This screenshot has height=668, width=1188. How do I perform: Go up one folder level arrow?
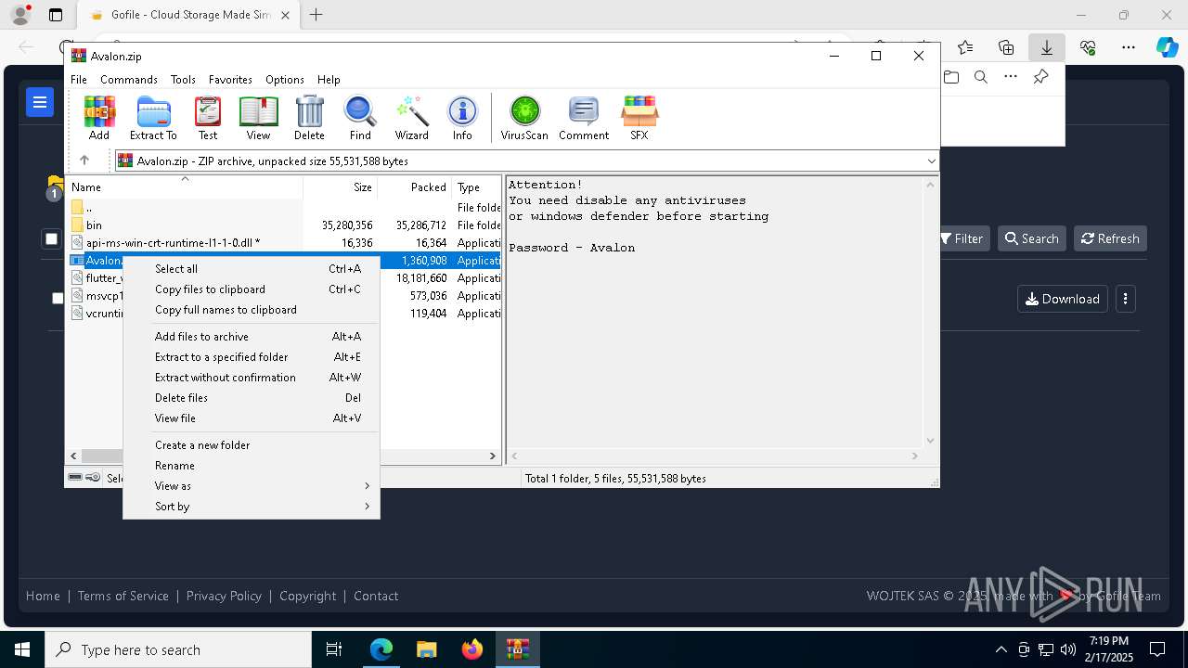pos(84,161)
